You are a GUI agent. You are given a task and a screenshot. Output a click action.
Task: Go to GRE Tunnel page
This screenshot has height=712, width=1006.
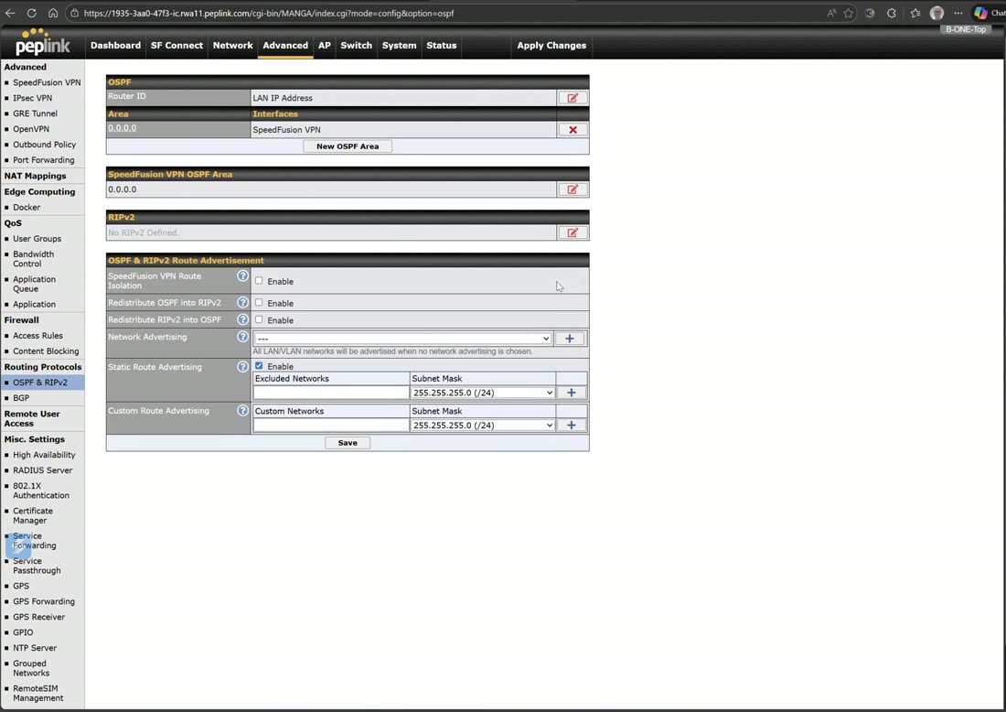36,113
